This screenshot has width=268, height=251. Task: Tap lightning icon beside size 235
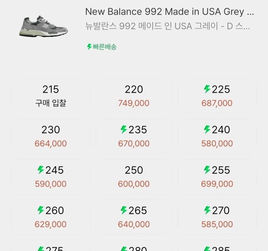tap(124, 130)
